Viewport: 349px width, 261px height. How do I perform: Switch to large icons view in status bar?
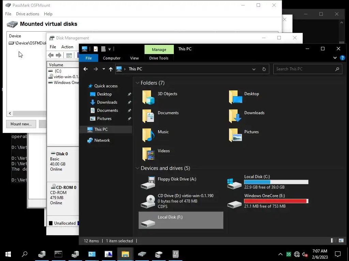341,241
